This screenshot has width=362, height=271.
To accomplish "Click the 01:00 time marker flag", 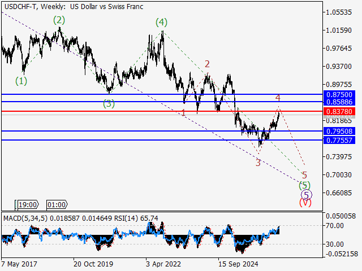I will point(57,204).
